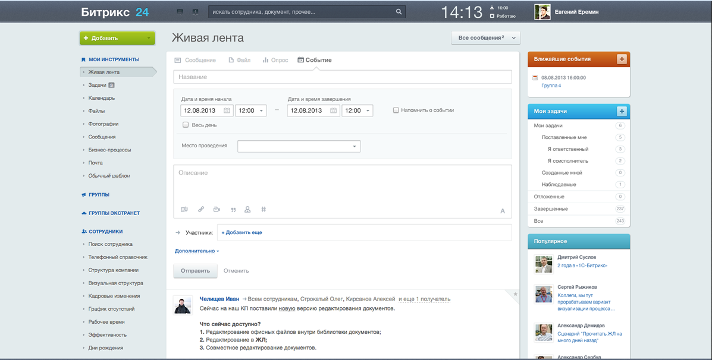The height and width of the screenshot is (360, 712).
Task: Open the end time 12:00 dropdown
Action: coord(357,110)
